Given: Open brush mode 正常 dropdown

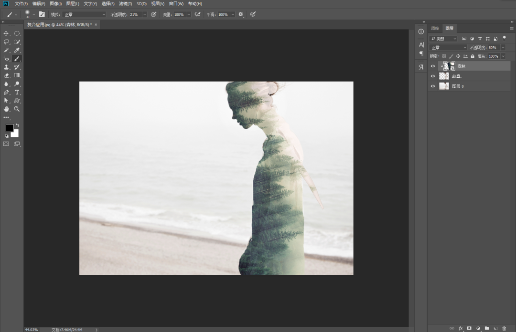Looking at the screenshot, I should [x=85, y=14].
